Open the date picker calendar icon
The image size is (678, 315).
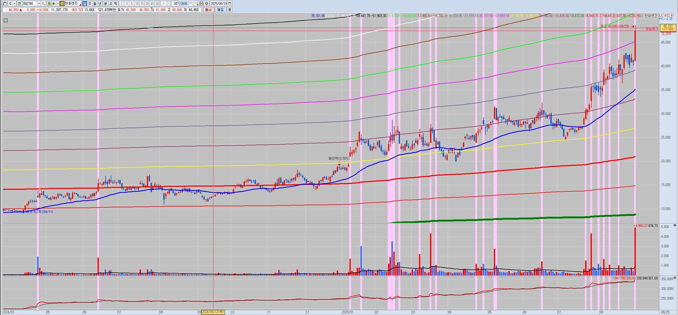(230, 4)
